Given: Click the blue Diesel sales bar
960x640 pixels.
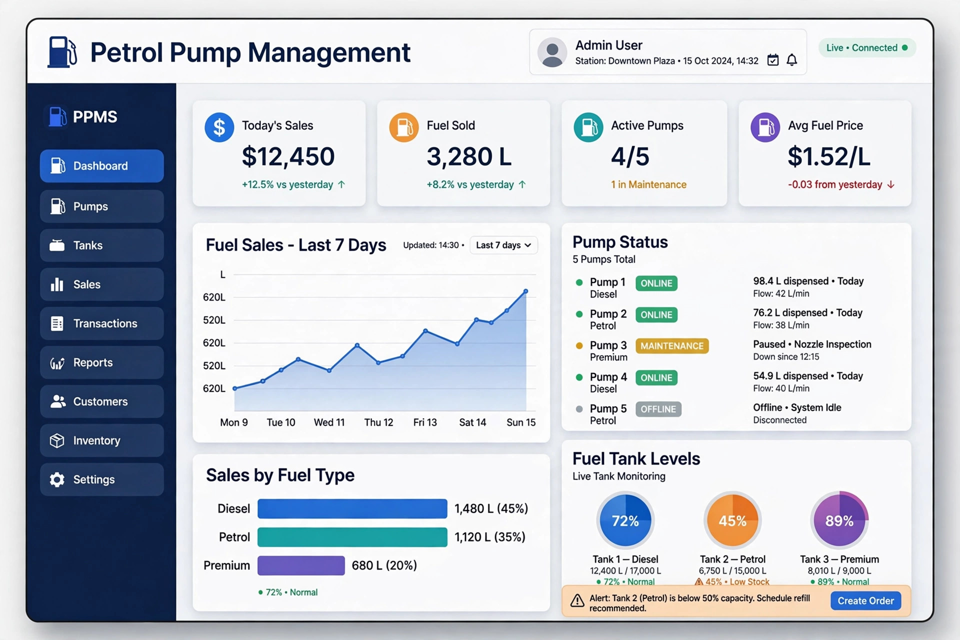Looking at the screenshot, I should [x=352, y=508].
